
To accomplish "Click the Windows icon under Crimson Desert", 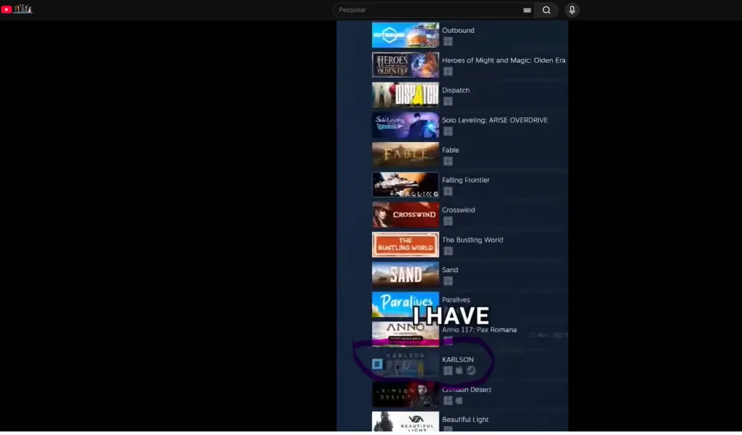I will coord(448,400).
